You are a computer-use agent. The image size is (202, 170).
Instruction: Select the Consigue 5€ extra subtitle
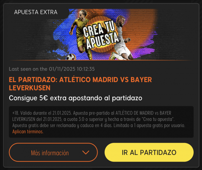75,98
